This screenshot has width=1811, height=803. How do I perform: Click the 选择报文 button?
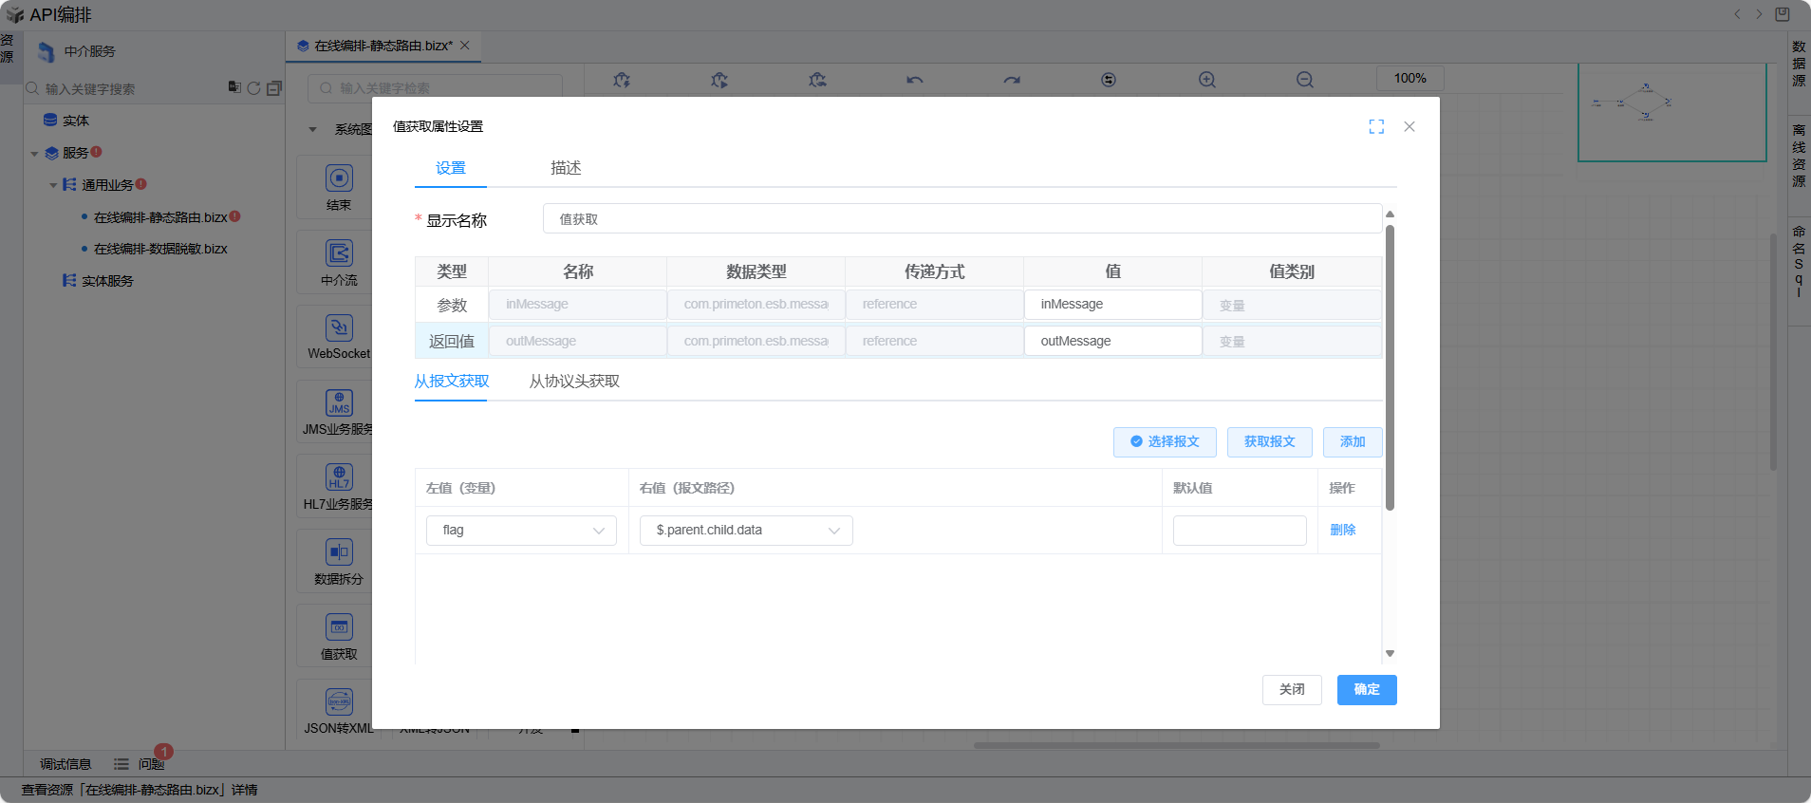(1165, 442)
